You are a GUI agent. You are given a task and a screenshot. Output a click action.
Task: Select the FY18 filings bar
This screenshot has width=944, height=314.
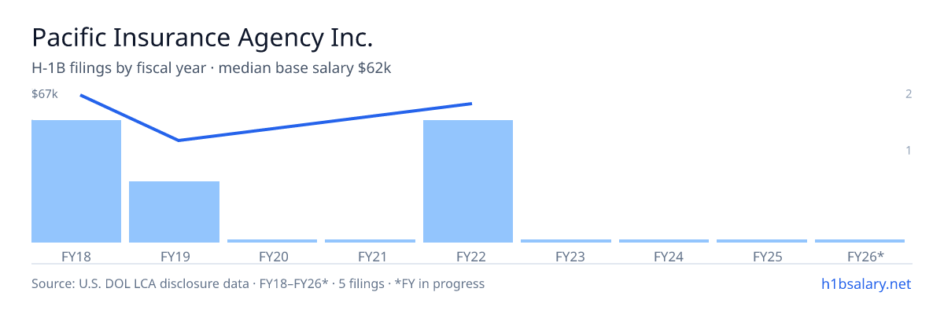pos(76,181)
